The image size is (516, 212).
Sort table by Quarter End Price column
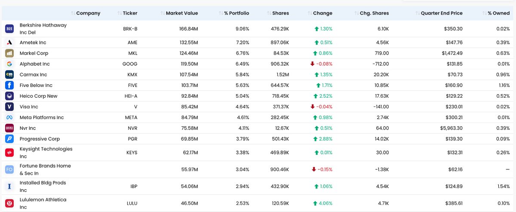439,13
